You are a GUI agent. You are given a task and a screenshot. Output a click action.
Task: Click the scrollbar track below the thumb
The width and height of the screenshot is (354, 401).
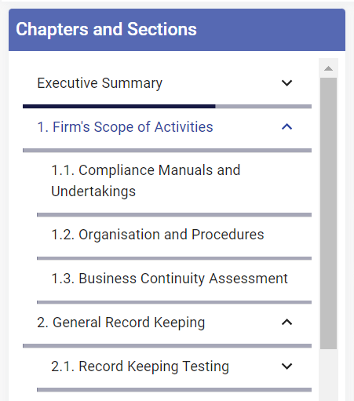point(328,374)
